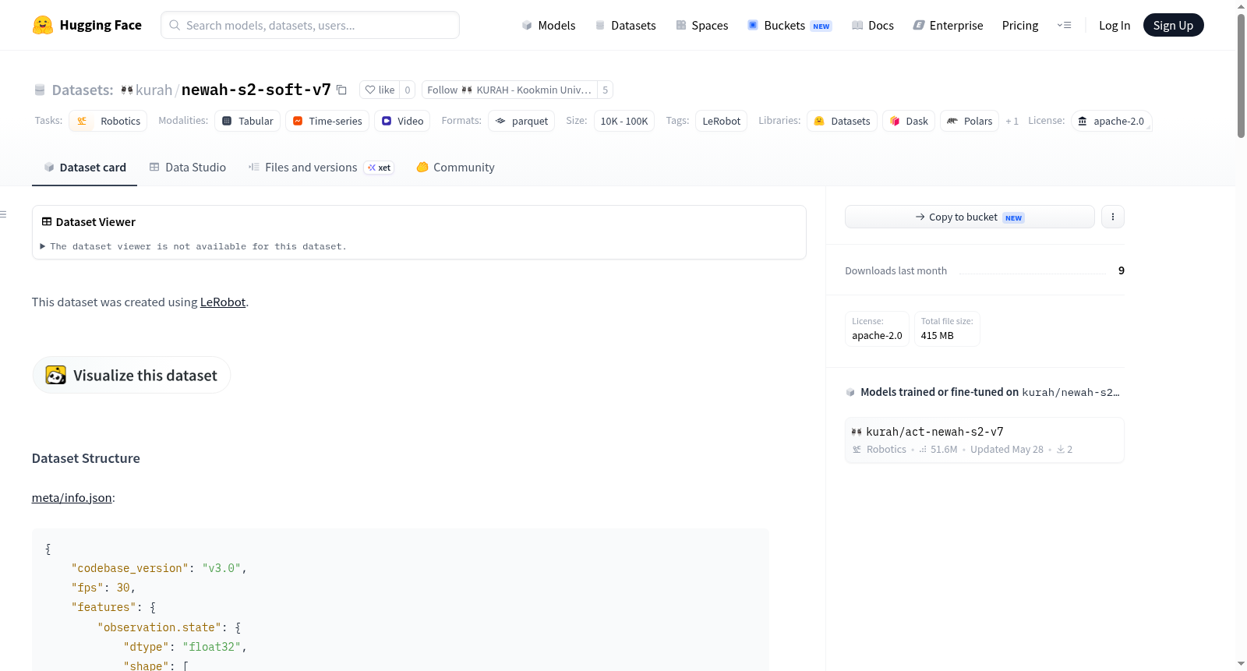Open Buckets in the top navigation

pos(790,25)
